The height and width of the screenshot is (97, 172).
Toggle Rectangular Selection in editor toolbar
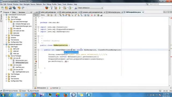[x=72, y=15]
